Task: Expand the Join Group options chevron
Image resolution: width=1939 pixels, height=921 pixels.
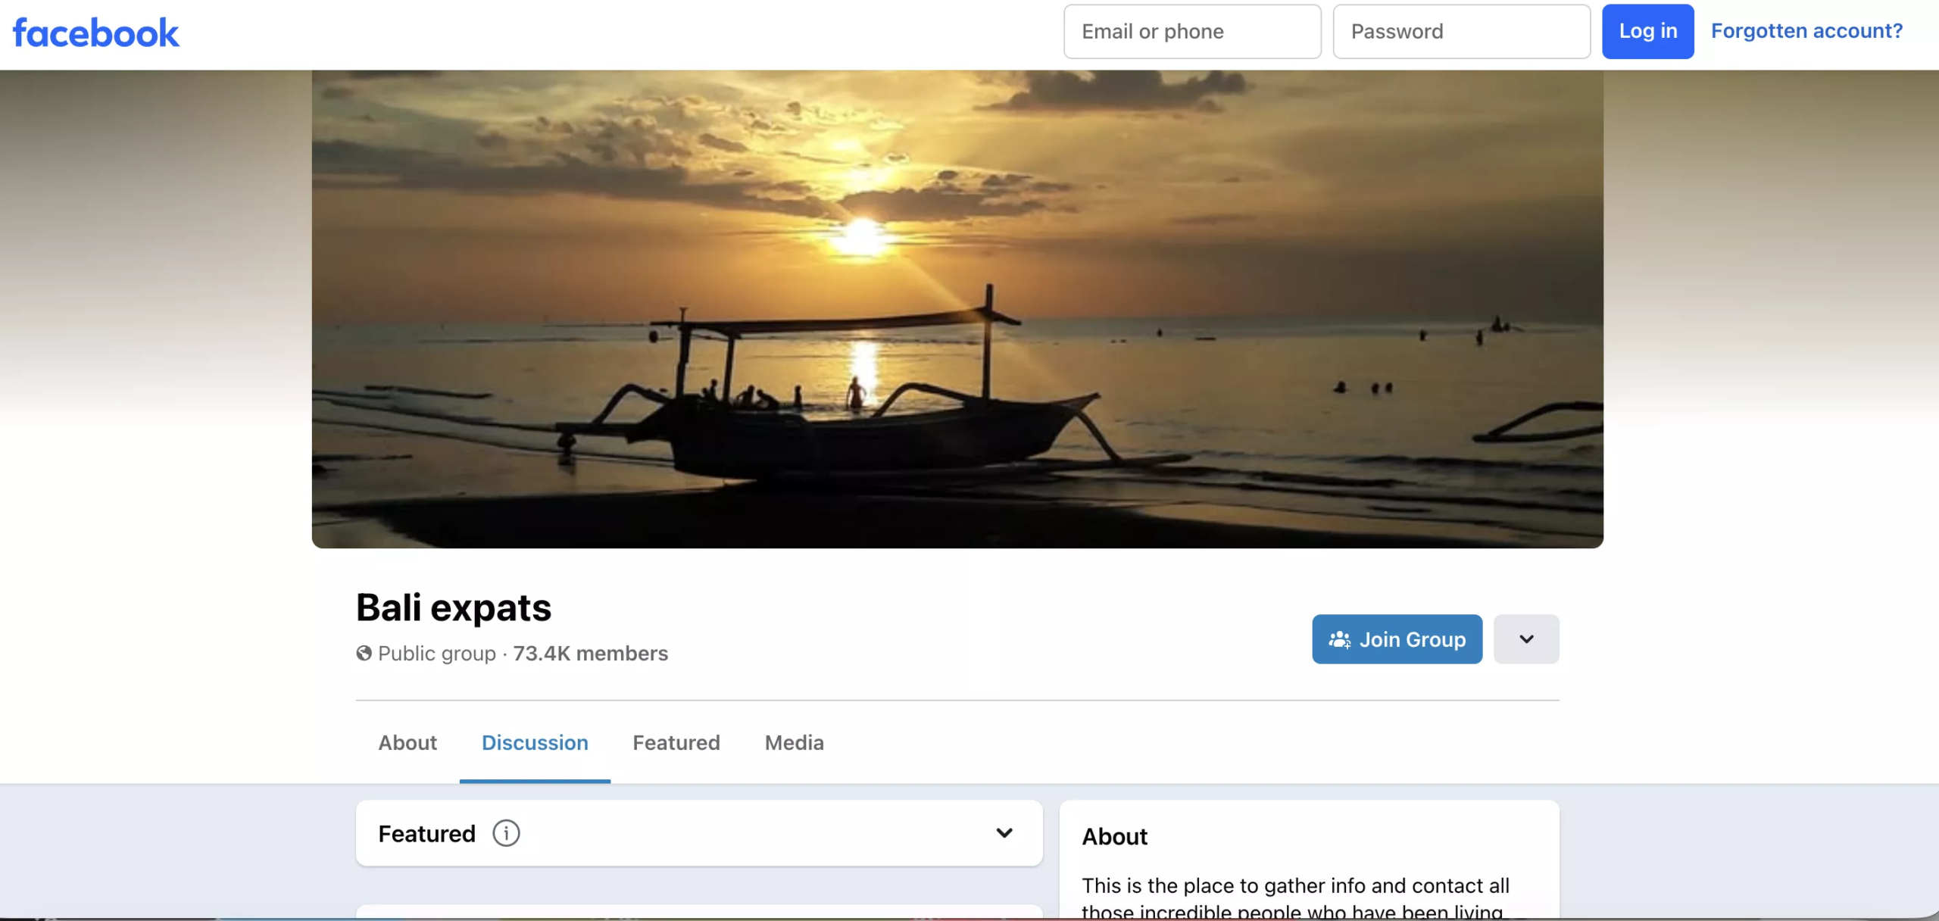Action: pyautogui.click(x=1525, y=639)
